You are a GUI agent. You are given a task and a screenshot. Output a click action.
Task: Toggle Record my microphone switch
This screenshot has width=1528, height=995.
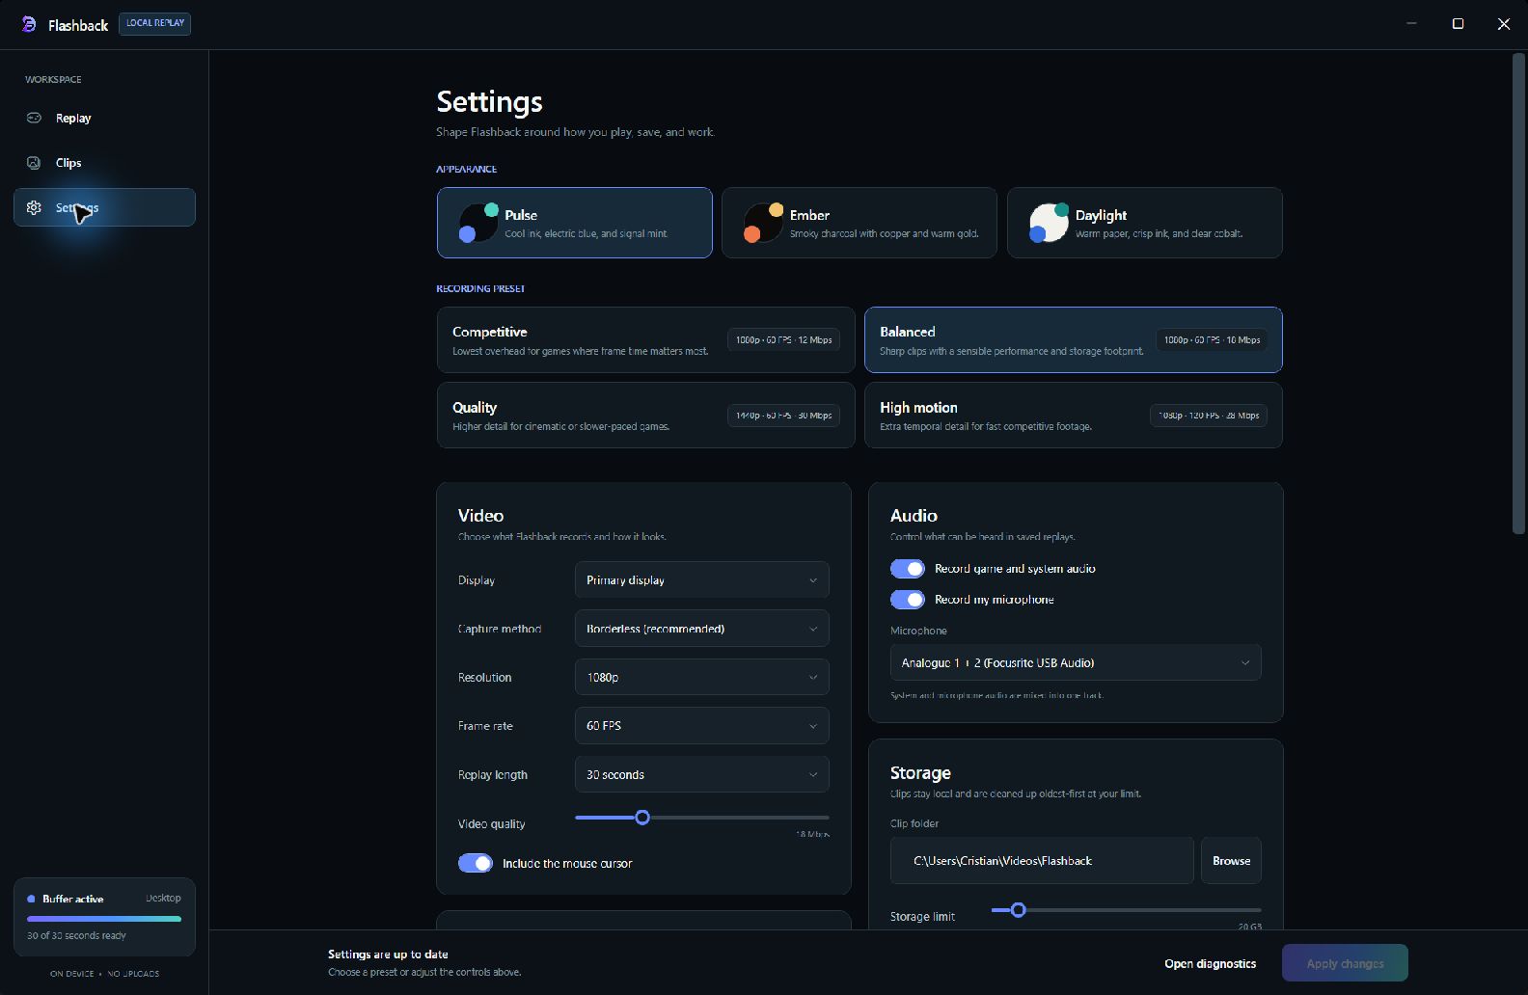pos(907,600)
